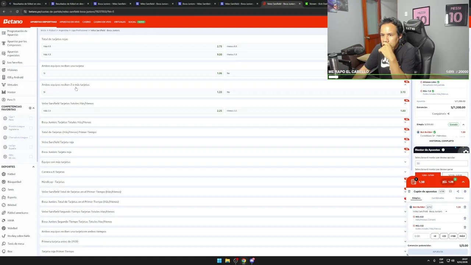Open the Fútbol americano icon
Viewport: 471px width, 265px height.
tap(4, 213)
